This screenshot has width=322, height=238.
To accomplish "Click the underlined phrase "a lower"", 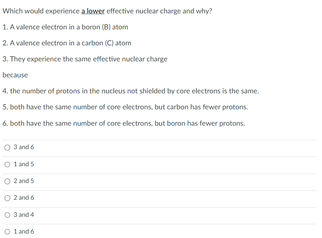I will click(93, 11).
